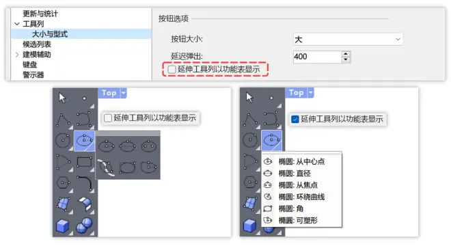Choose Ellipse around curve icon in flyout
Viewport: 451px width, 246px height.
(106, 167)
